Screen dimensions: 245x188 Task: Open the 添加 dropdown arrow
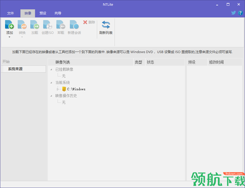[9, 37]
